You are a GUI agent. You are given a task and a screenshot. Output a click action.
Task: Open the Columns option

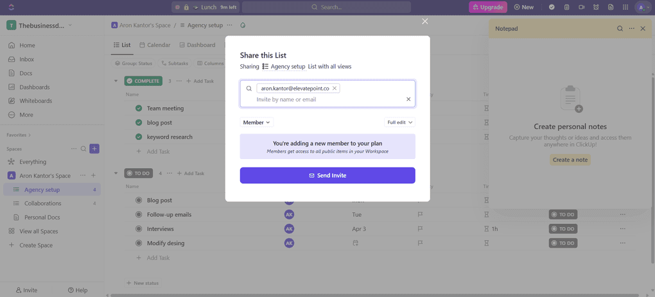[210, 64]
